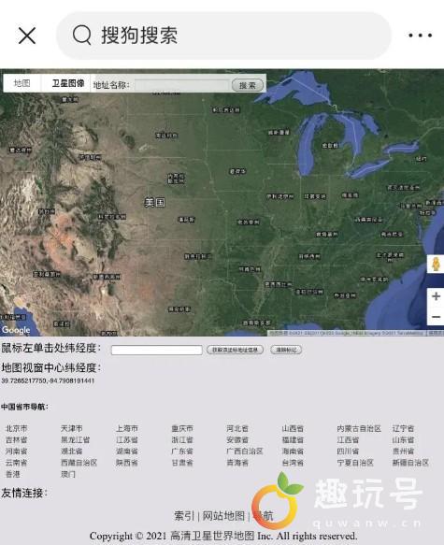Click the get address info button
The width and height of the screenshot is (444, 545).
[x=235, y=350]
